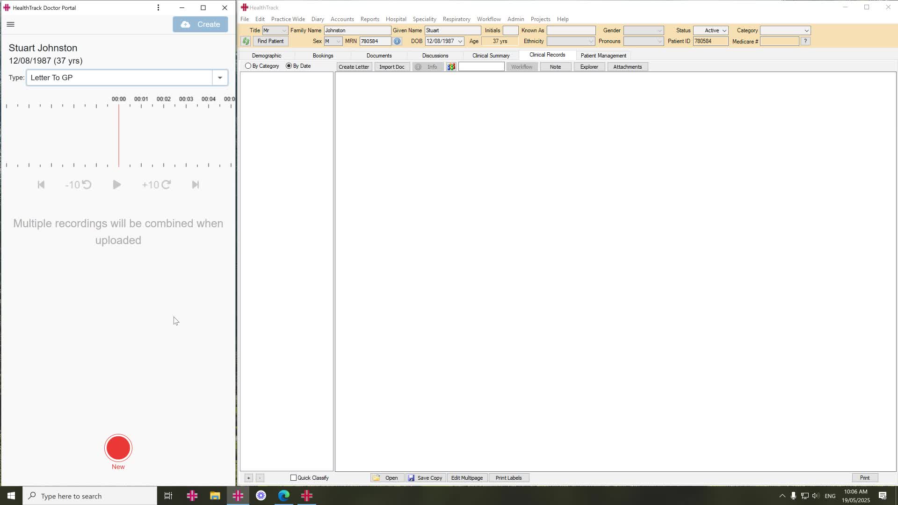Open Task View on the taskbar
Viewport: 898px width, 505px height.
[x=168, y=496]
